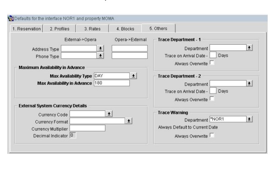Image resolution: width=274 pixels, height=169 pixels.
Task: Enable Always Overwrite for Trace Department 1
Action: (212, 63)
